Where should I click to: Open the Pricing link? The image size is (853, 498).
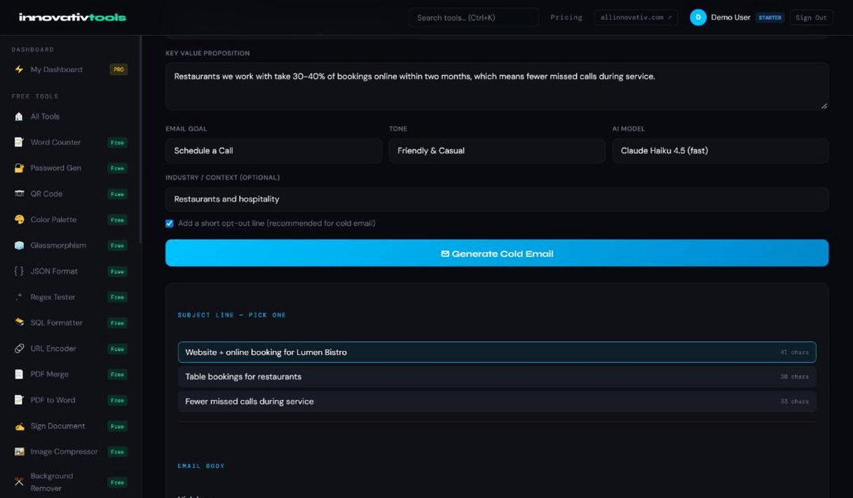(566, 18)
